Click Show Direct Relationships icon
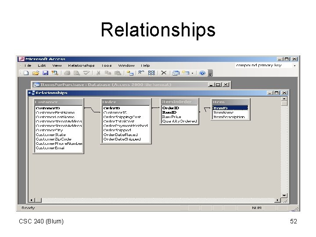 pyautogui.click(x=141, y=73)
